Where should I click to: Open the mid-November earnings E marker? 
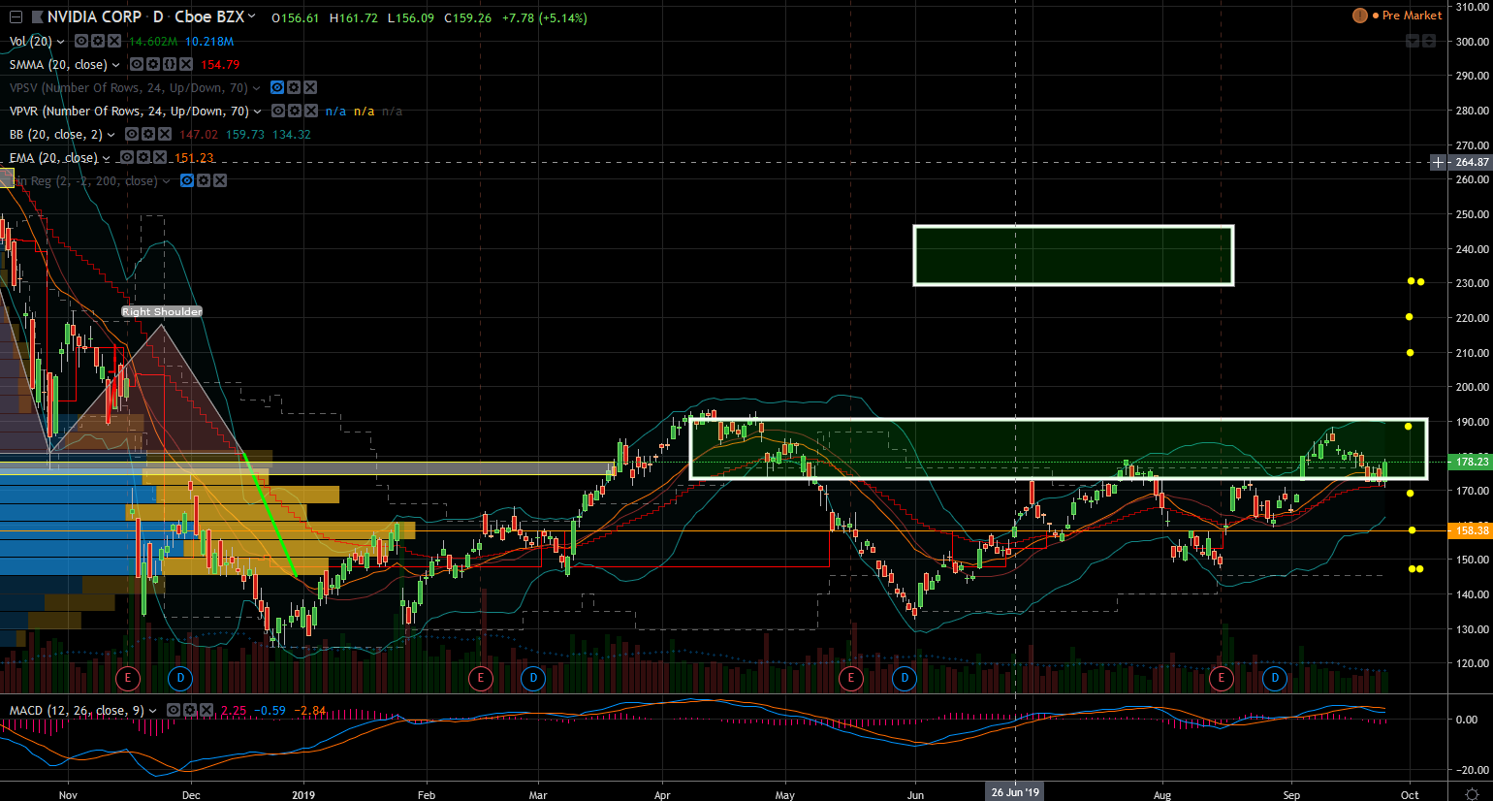click(x=127, y=678)
